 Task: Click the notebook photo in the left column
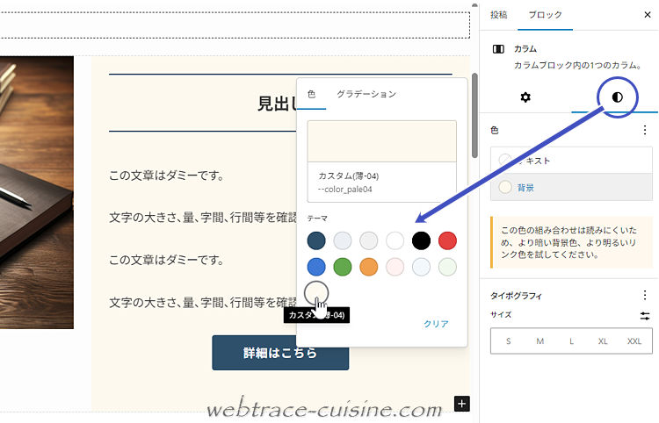[37, 192]
